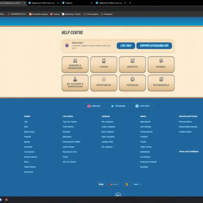Click the VISA payment icon
Image resolution: width=203 pixels, height=203 pixels.
[x=101, y=184]
